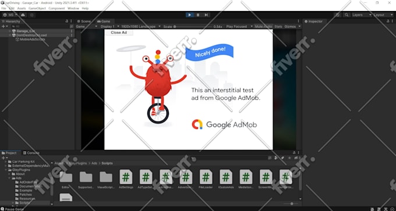Open the Game view panel options menu
The image size is (396, 211).
[299, 22]
